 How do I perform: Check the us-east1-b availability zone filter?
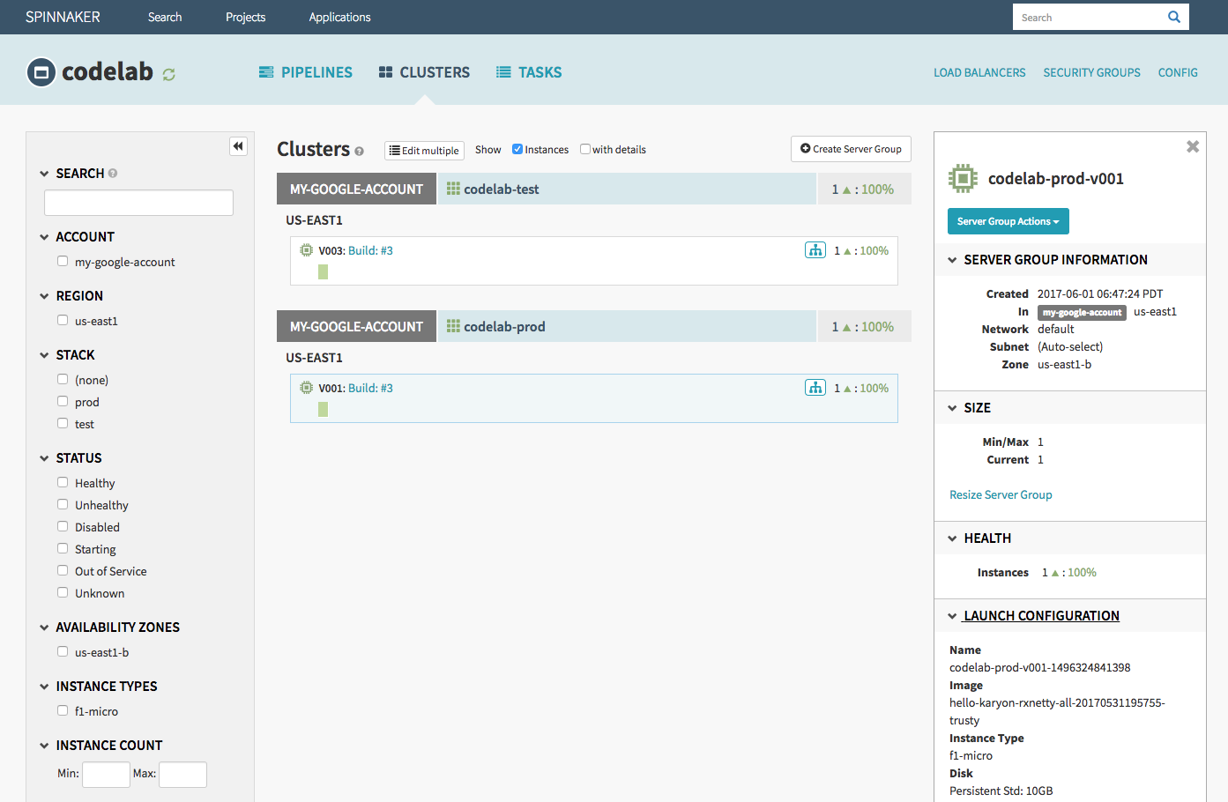click(x=63, y=651)
